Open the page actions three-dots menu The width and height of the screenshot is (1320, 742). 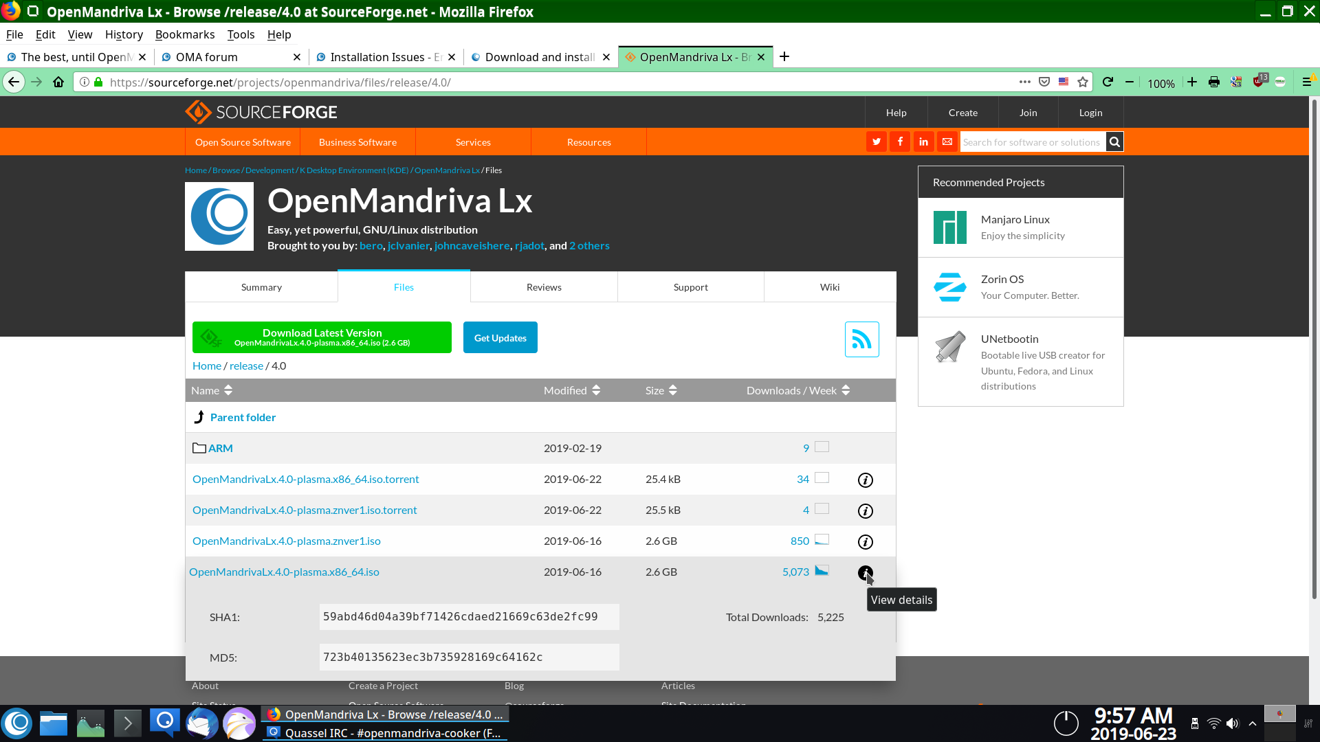(1025, 82)
